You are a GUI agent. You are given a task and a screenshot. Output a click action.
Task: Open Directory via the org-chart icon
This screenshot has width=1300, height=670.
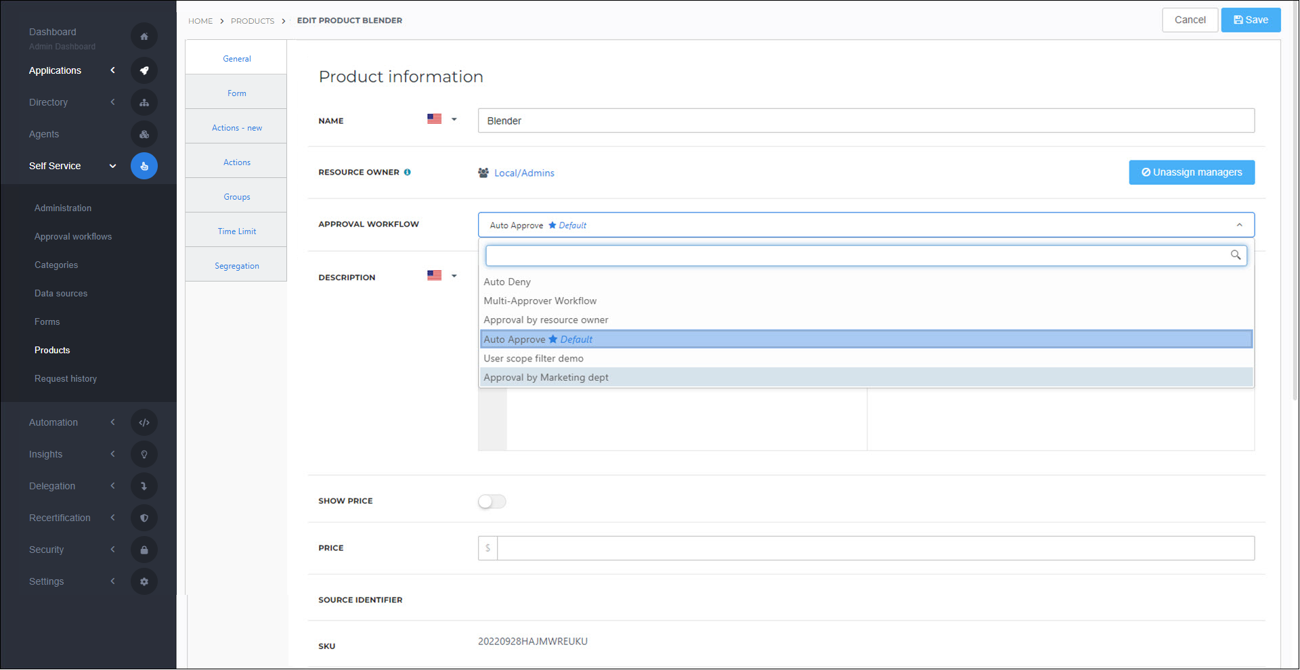pyautogui.click(x=144, y=102)
